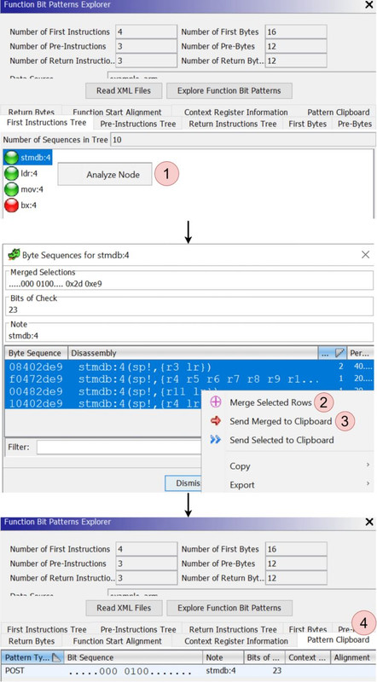Click the green ball icon beside ldr:4

coord(11,174)
